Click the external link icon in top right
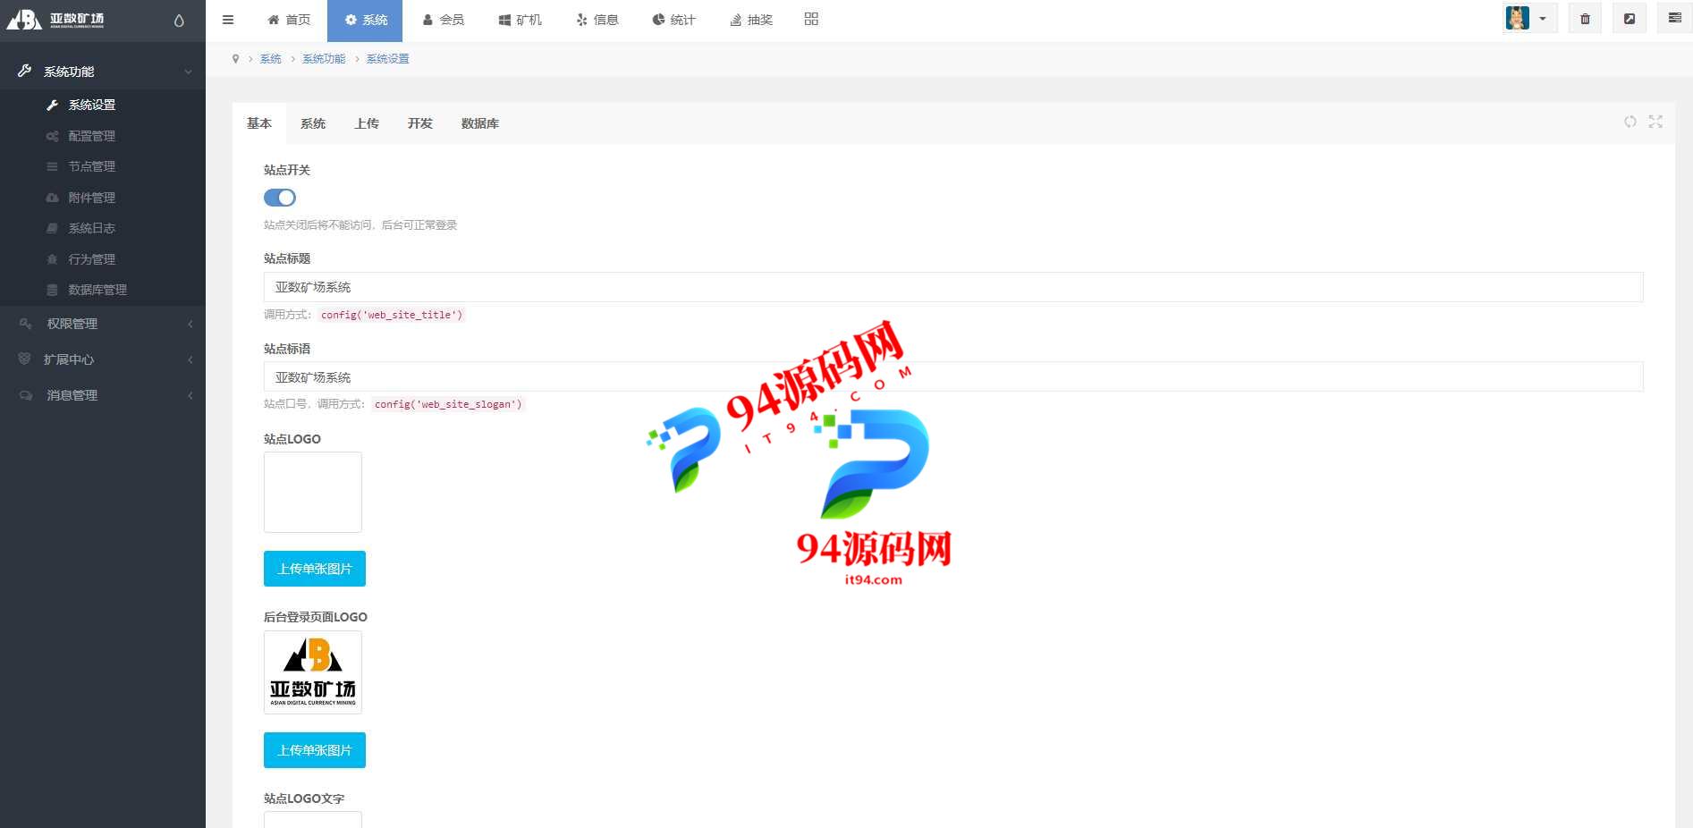Image resolution: width=1693 pixels, height=828 pixels. (x=1630, y=19)
